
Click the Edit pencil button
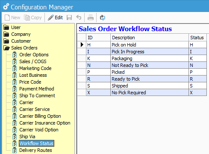55,17
